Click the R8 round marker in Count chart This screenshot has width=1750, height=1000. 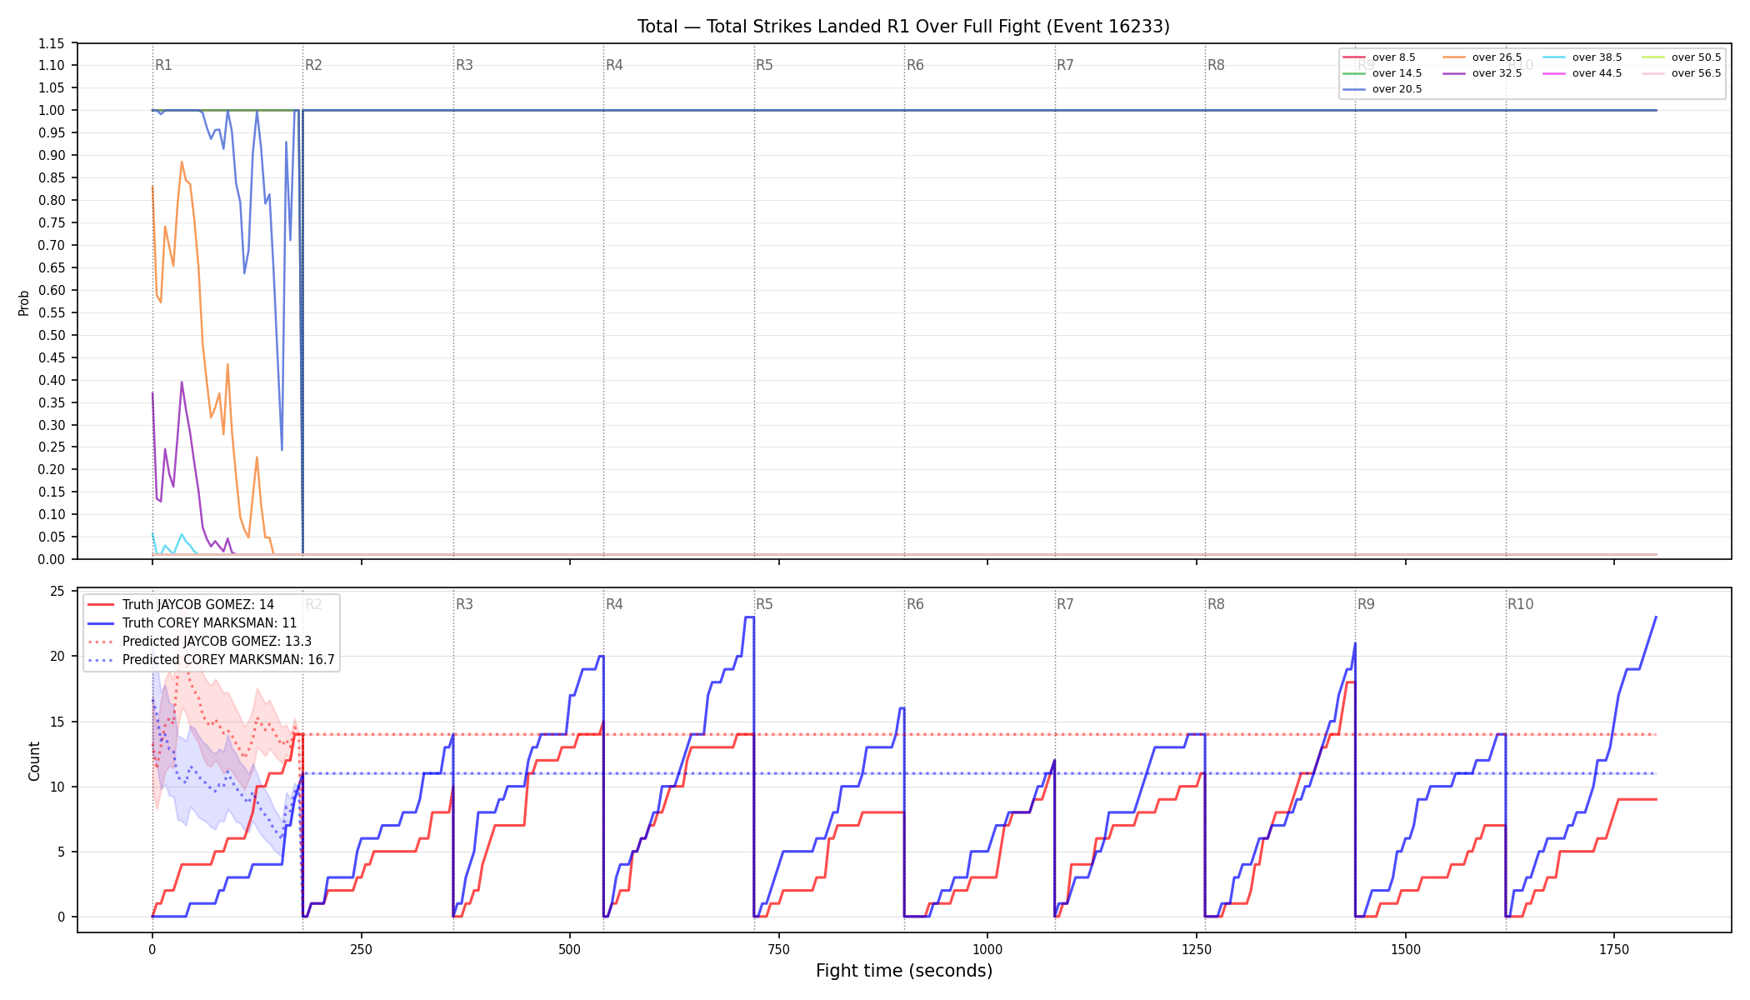1216,604
